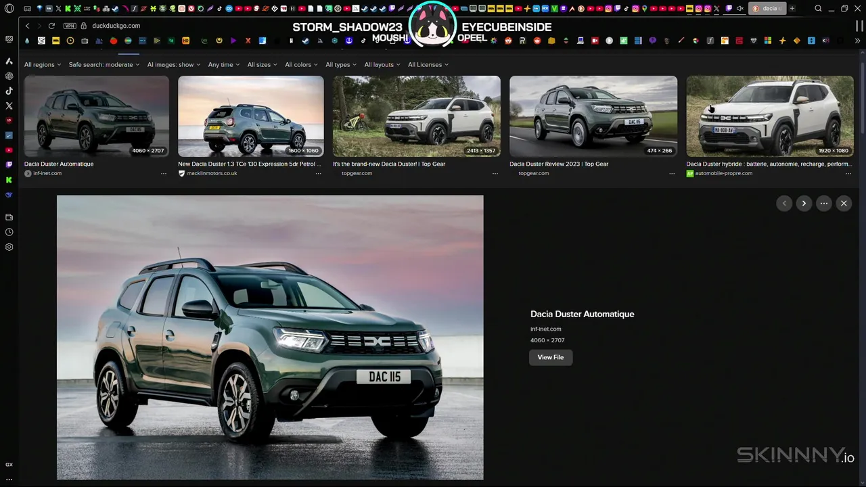
Task: Select Dacia Duster Review 2023 thumbnail
Action: (593, 116)
